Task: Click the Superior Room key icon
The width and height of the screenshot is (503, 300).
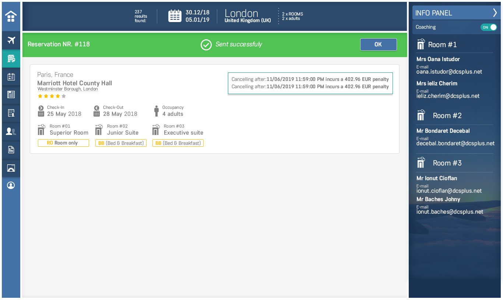Action: point(41,130)
